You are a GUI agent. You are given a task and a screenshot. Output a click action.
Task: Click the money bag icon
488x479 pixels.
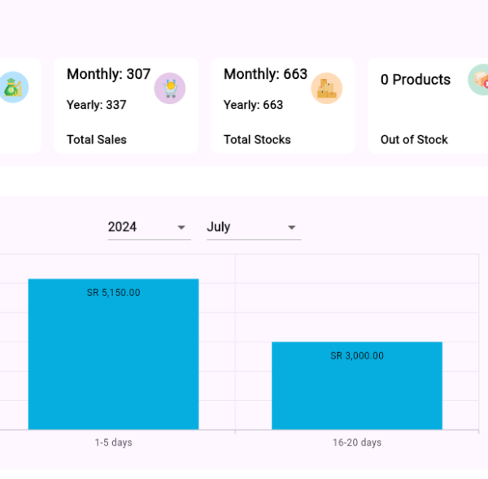coord(14,87)
